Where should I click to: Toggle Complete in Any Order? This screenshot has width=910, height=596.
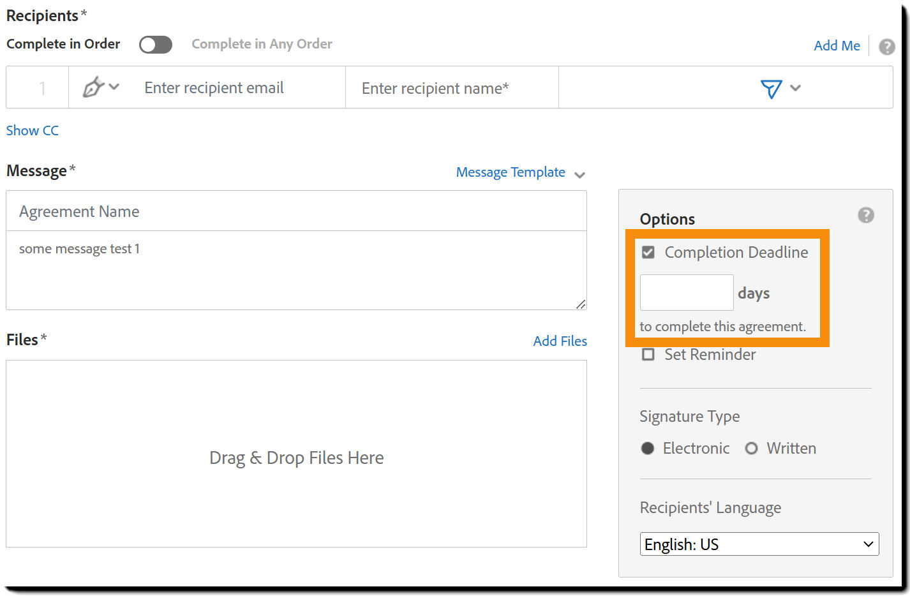(x=155, y=44)
